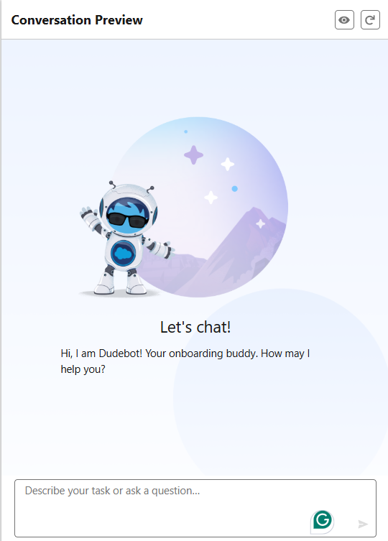
Task: Click the send message arrow icon
Action: tap(362, 524)
